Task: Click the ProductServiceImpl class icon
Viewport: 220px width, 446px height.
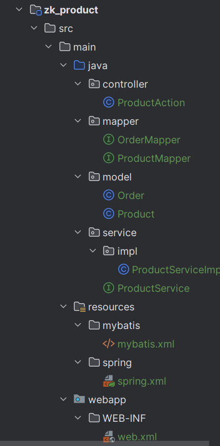Action: click(123, 270)
